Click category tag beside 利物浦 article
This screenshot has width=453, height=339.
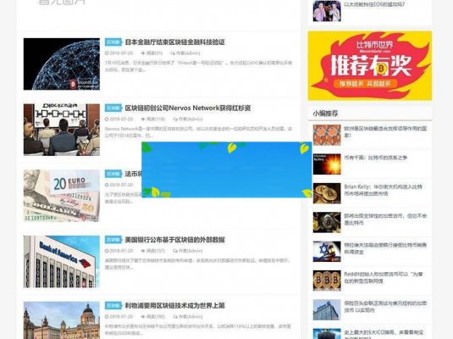coord(113,306)
